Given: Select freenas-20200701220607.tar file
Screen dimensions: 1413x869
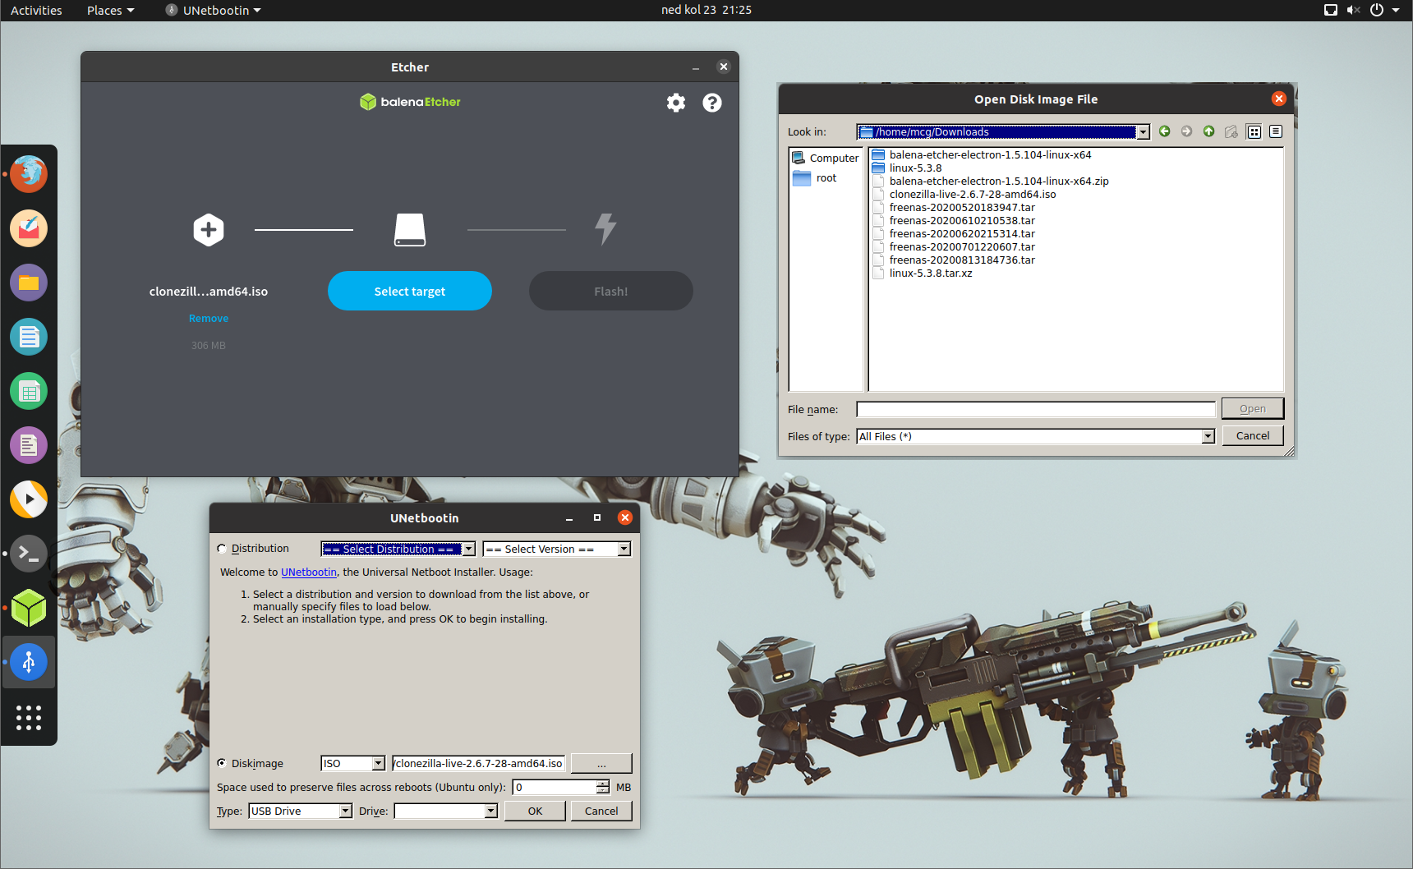Looking at the screenshot, I should click(962, 247).
